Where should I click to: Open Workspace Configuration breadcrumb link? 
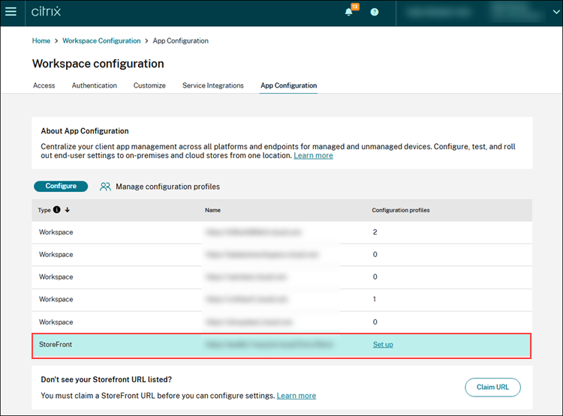101,40
